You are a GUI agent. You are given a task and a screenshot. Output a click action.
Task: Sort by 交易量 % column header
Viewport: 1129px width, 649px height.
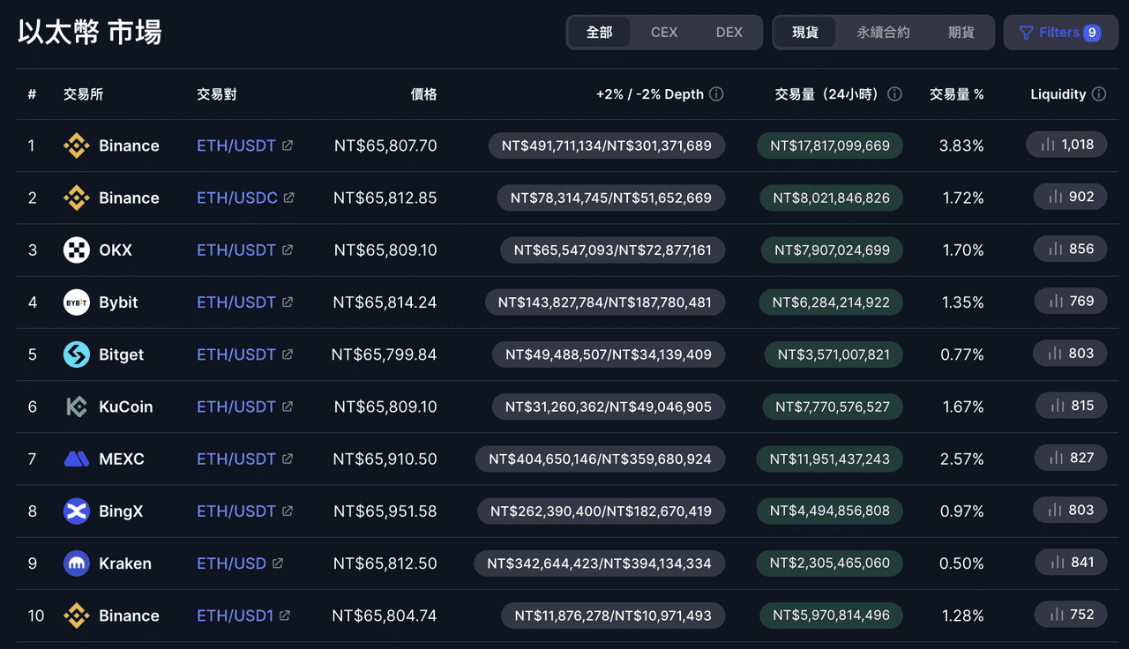pyautogui.click(x=956, y=94)
